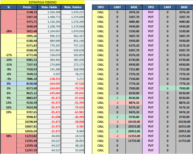This screenshot has width=193, height=154.
Task: Click the 38% percentage cell
Action: [x=9, y=136]
